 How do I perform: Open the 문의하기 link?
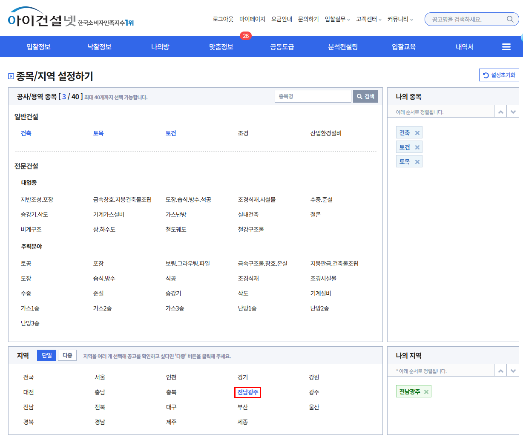(x=308, y=19)
